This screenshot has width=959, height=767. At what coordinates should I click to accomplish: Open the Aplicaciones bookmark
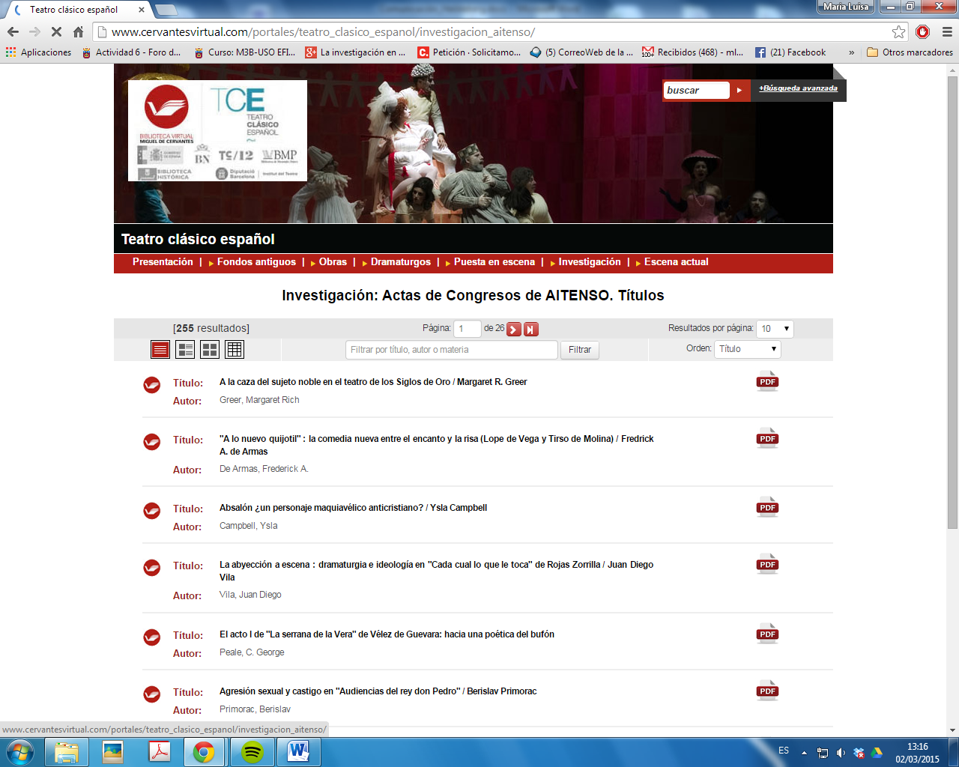[38, 52]
